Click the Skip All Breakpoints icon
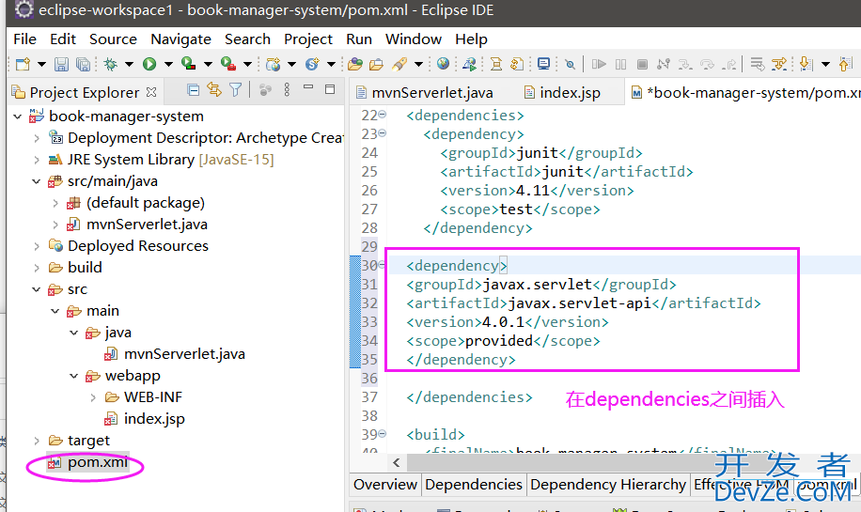 570,64
